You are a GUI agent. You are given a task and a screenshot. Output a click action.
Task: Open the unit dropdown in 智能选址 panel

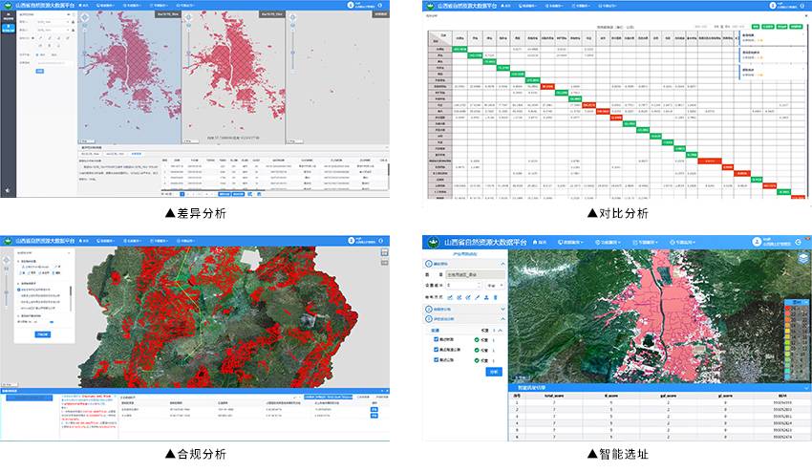[x=495, y=285]
